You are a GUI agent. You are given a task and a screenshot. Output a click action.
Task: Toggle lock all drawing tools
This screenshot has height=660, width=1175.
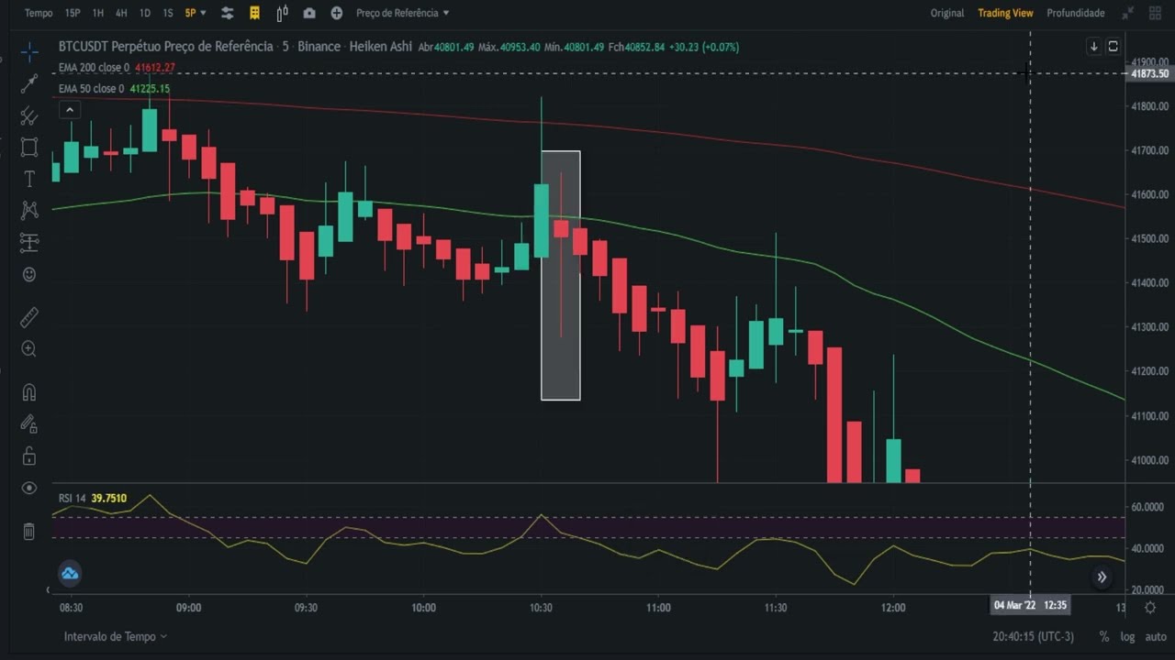click(29, 456)
